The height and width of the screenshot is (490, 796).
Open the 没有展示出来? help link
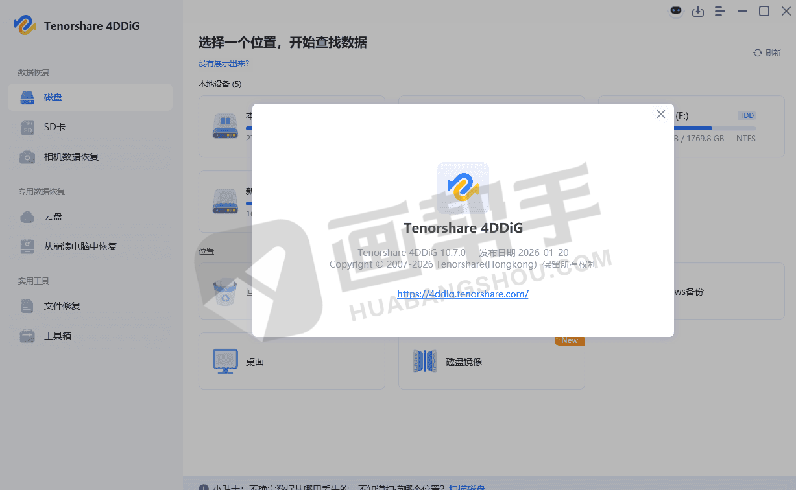point(225,63)
